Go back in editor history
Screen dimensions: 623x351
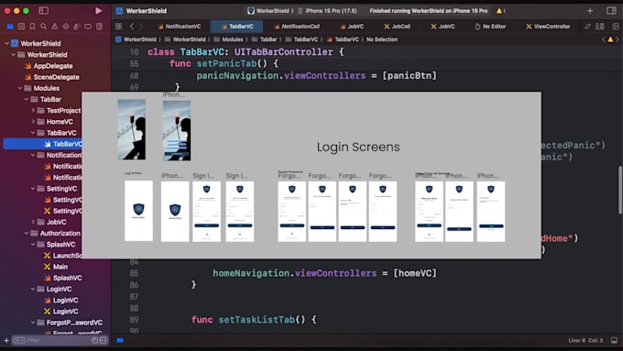(x=132, y=27)
